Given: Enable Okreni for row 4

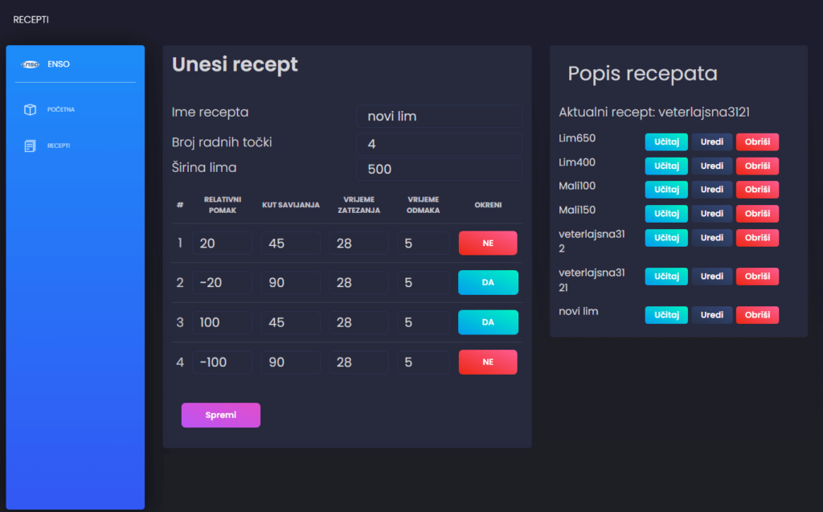Looking at the screenshot, I should (x=488, y=362).
